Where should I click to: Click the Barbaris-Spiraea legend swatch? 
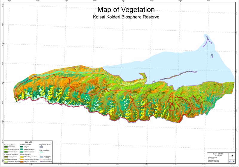[6, 159]
